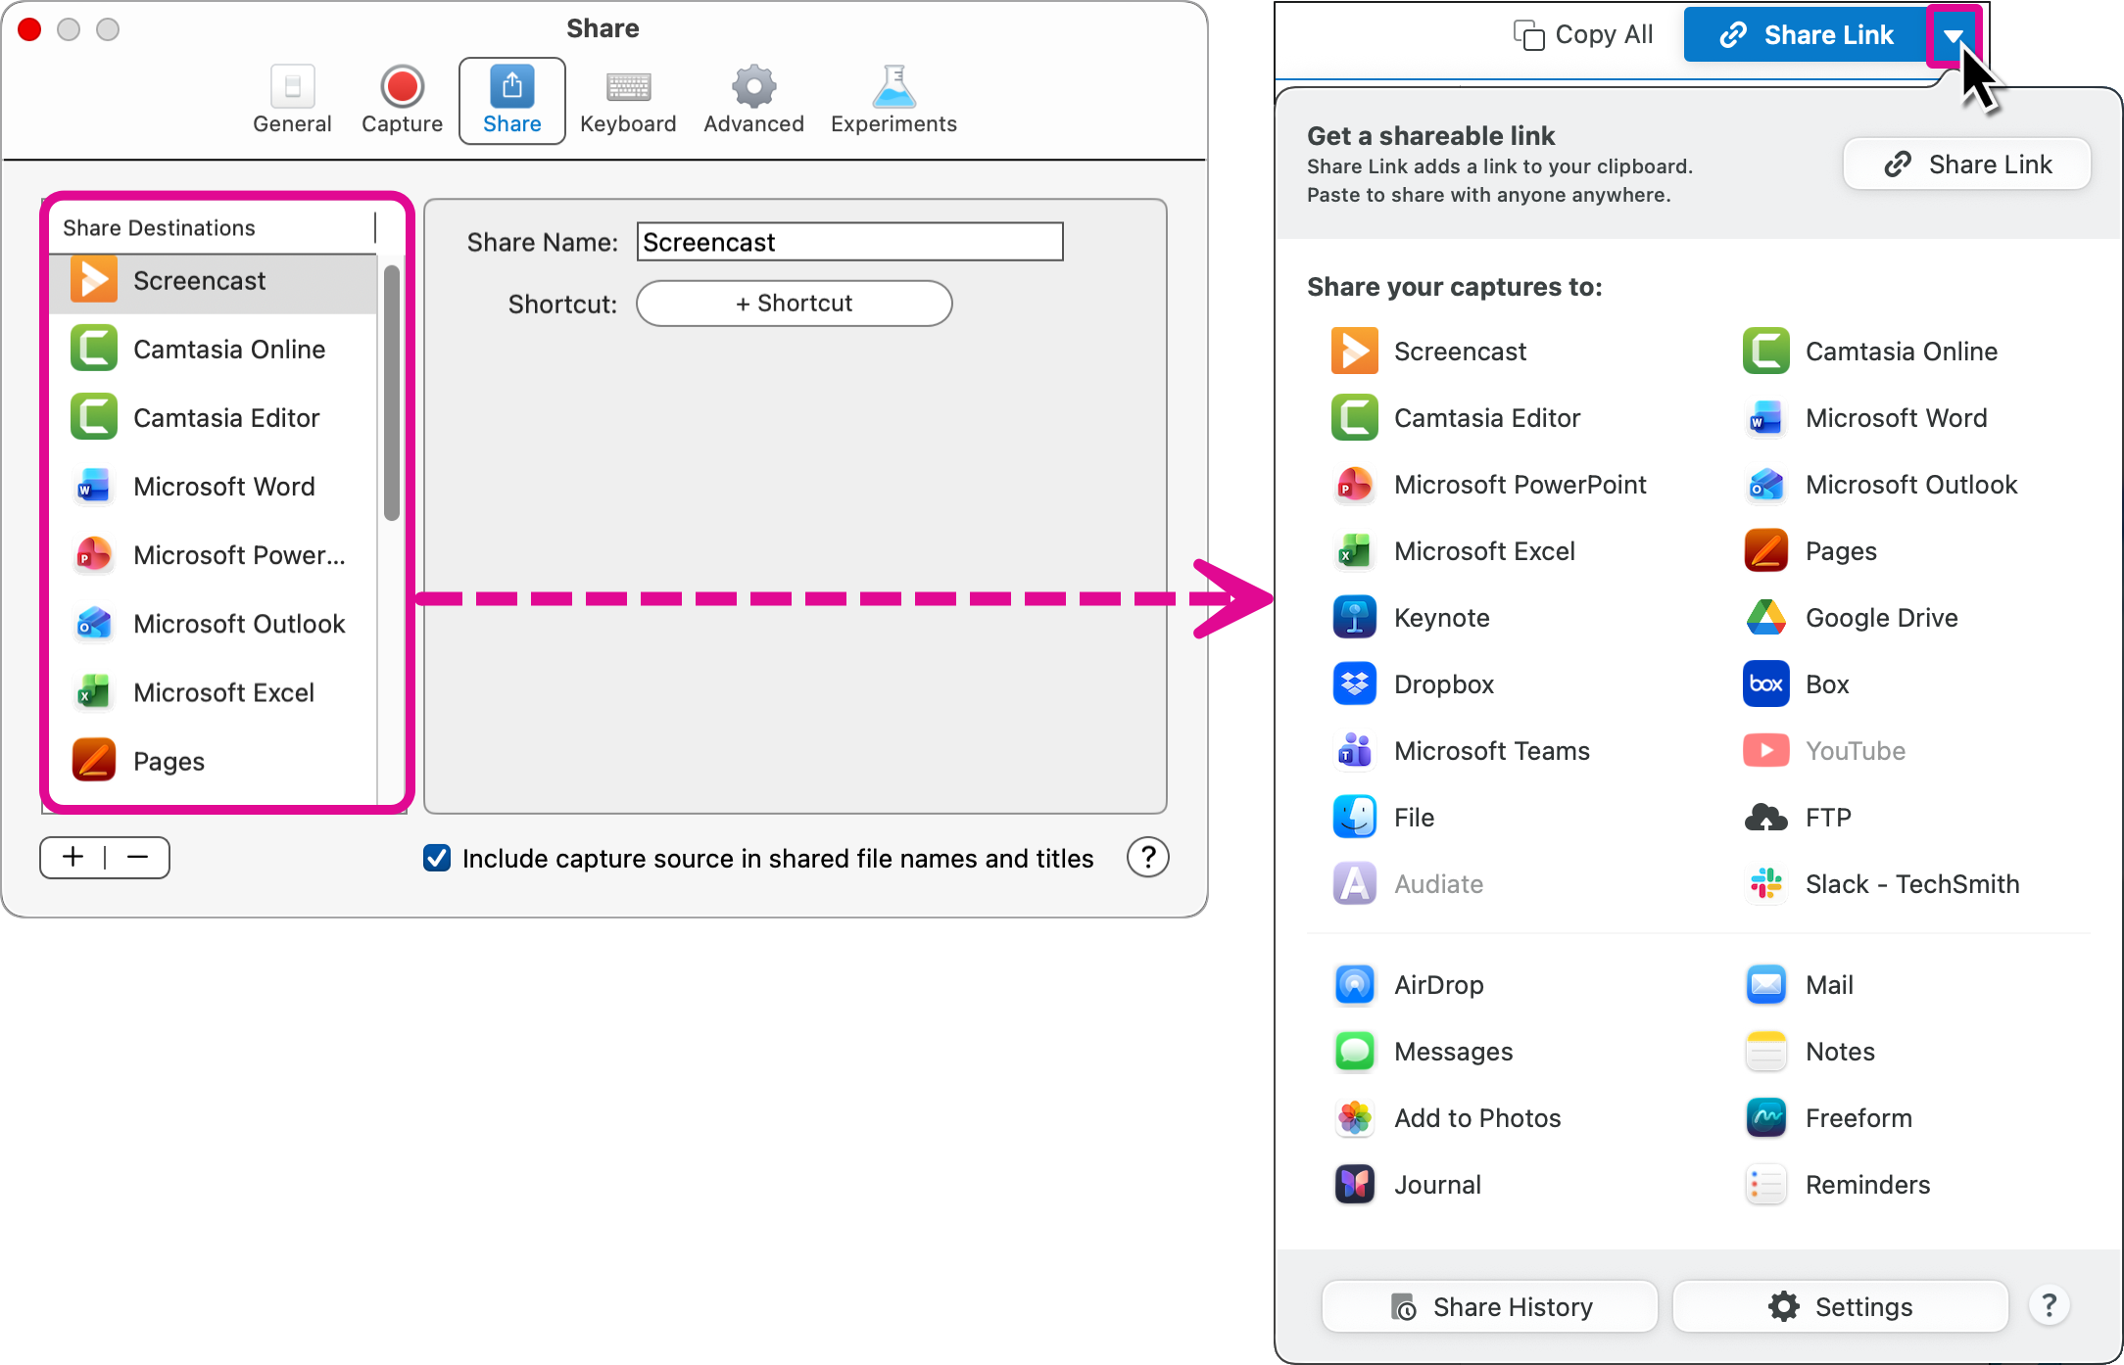Share capture to Google Drive
2124x1365 pixels.
point(1851,618)
